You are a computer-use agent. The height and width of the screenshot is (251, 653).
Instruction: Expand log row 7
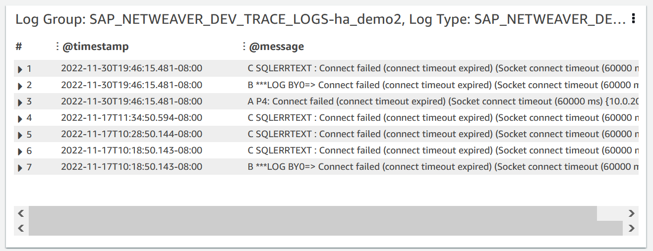point(20,167)
